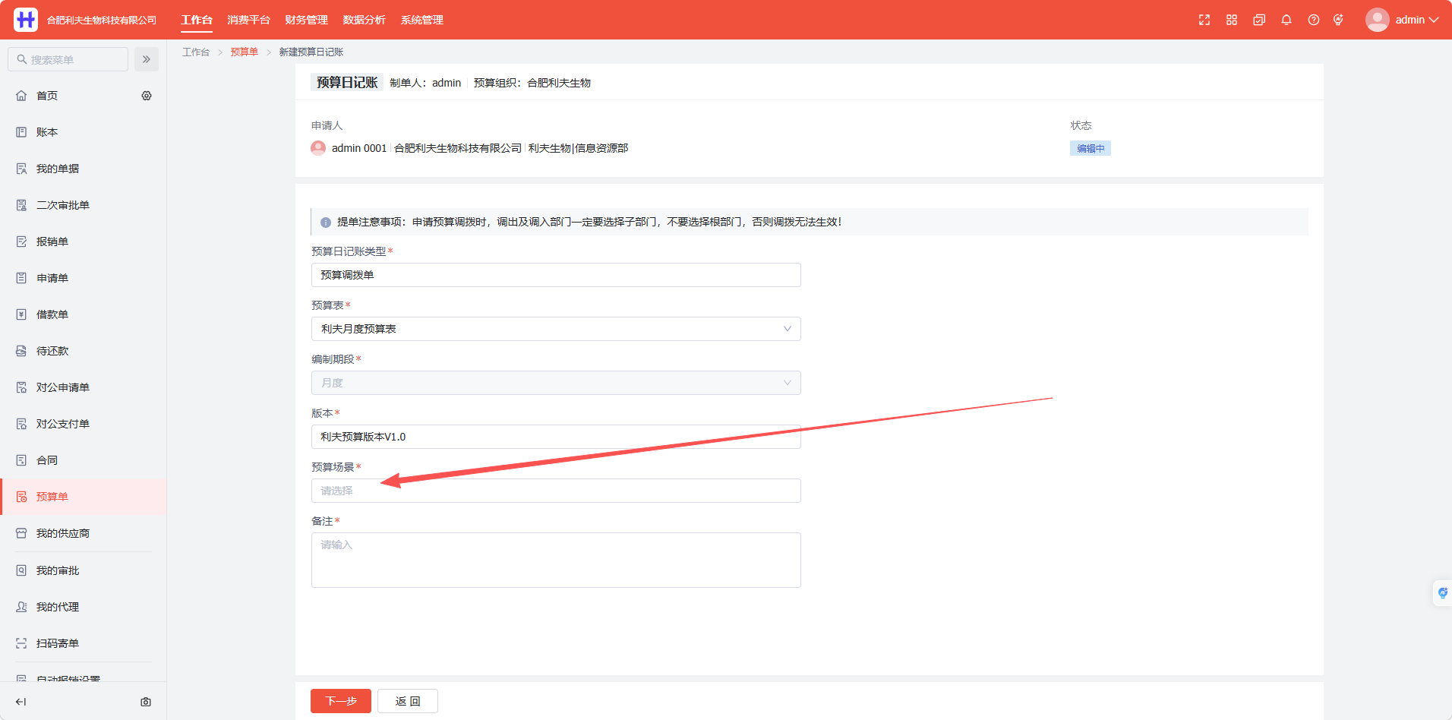Click the fullscreen icon in header
1452x720 pixels.
pos(1204,20)
